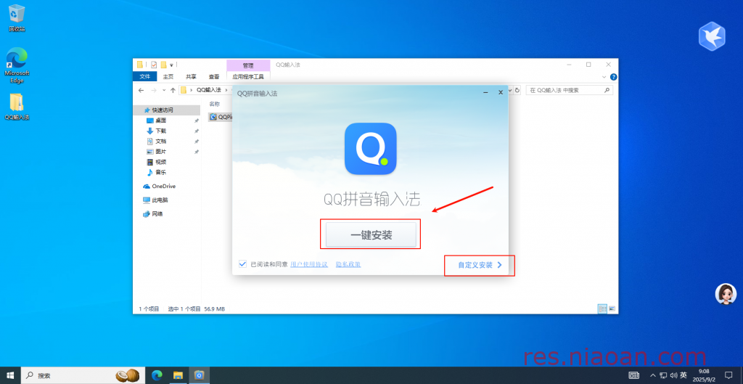The height and width of the screenshot is (384, 743).
Task: Switch to large icons view layout
Action: coord(612,309)
